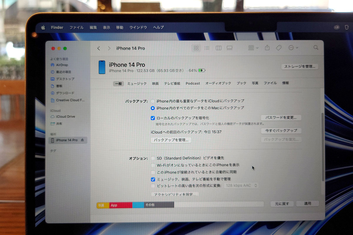The image size is (353, 235).
Task: Switch to the ブック tab
Action: coord(242,83)
